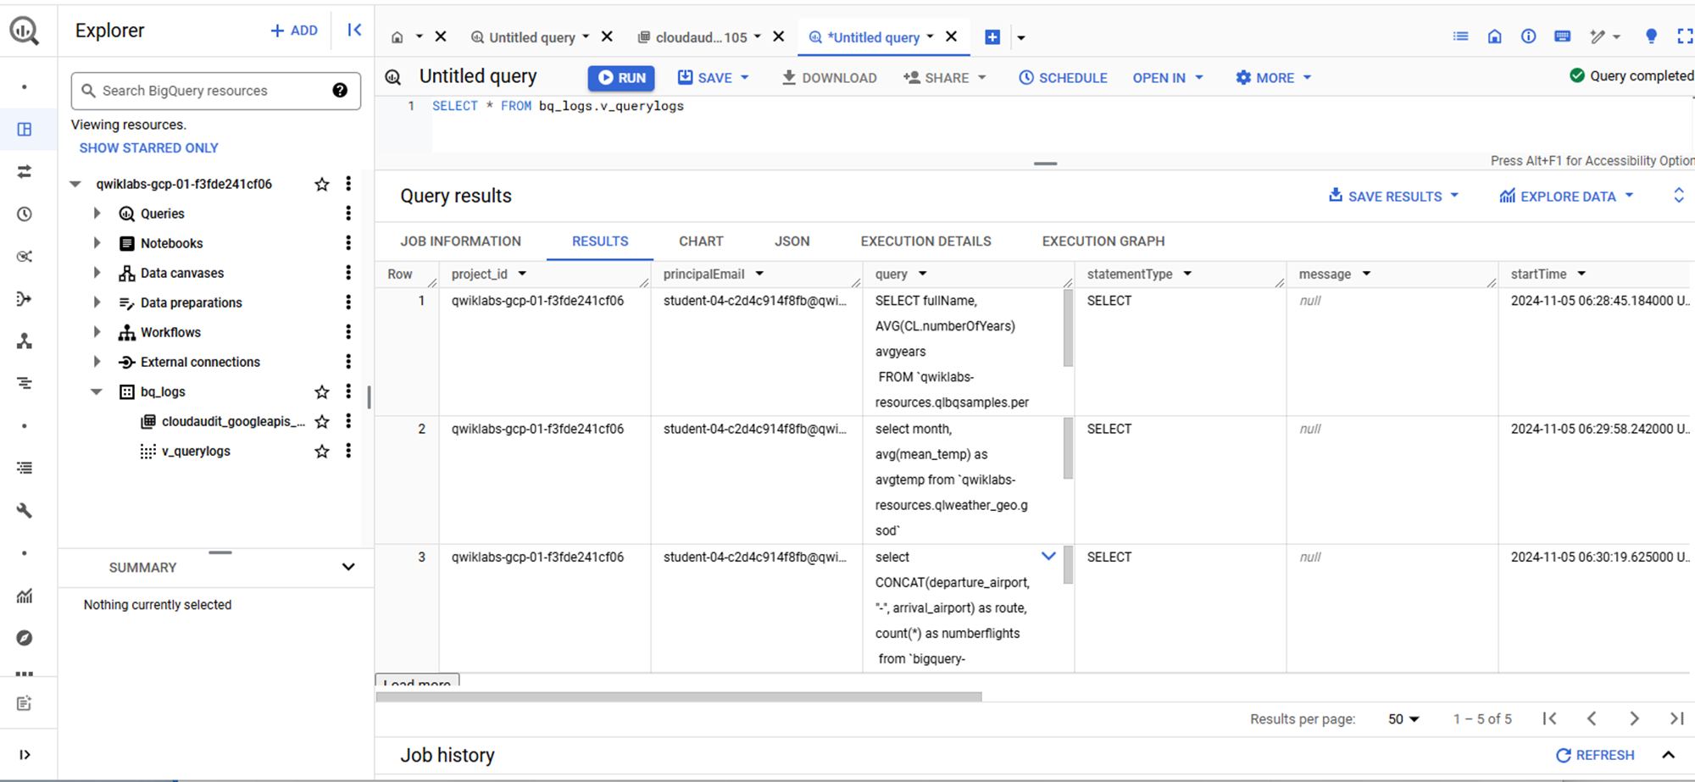Expand query cell in row 3
Viewport: 1695px width, 782px height.
point(1048,557)
